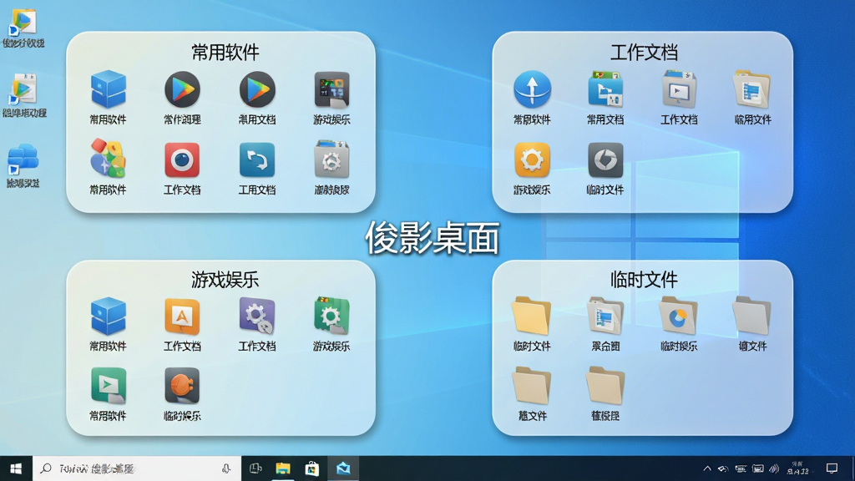The height and width of the screenshot is (481, 855).
Task: Launch the orange gear icon in 工作文档 group
Action: (x=532, y=159)
